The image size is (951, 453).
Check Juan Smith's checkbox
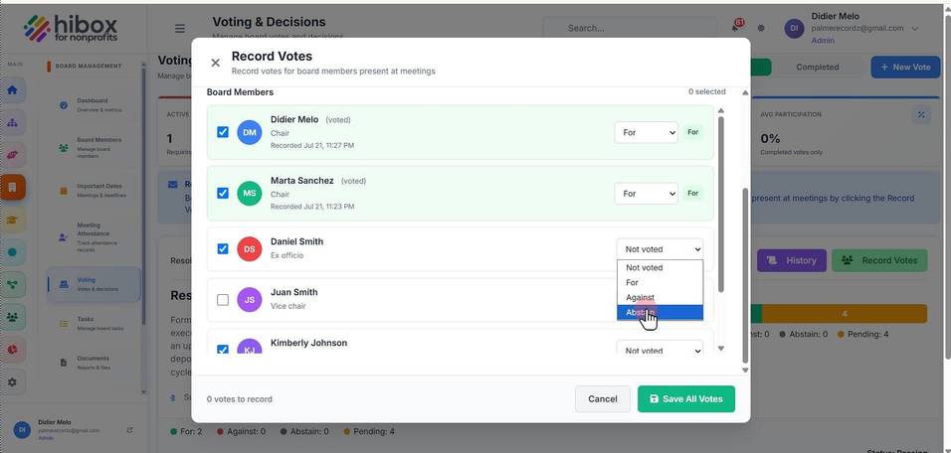pos(223,300)
